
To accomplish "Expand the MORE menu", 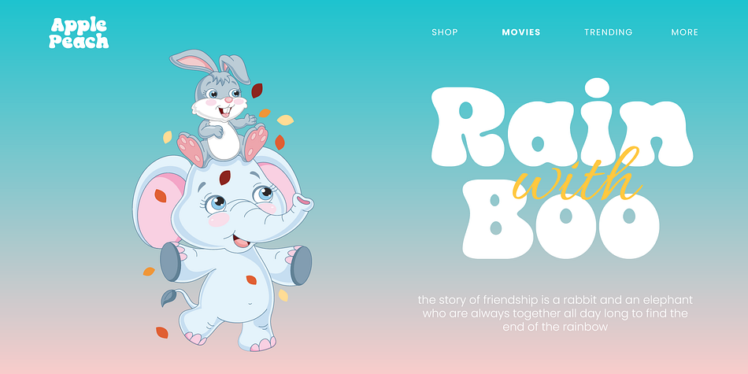I will click(684, 32).
